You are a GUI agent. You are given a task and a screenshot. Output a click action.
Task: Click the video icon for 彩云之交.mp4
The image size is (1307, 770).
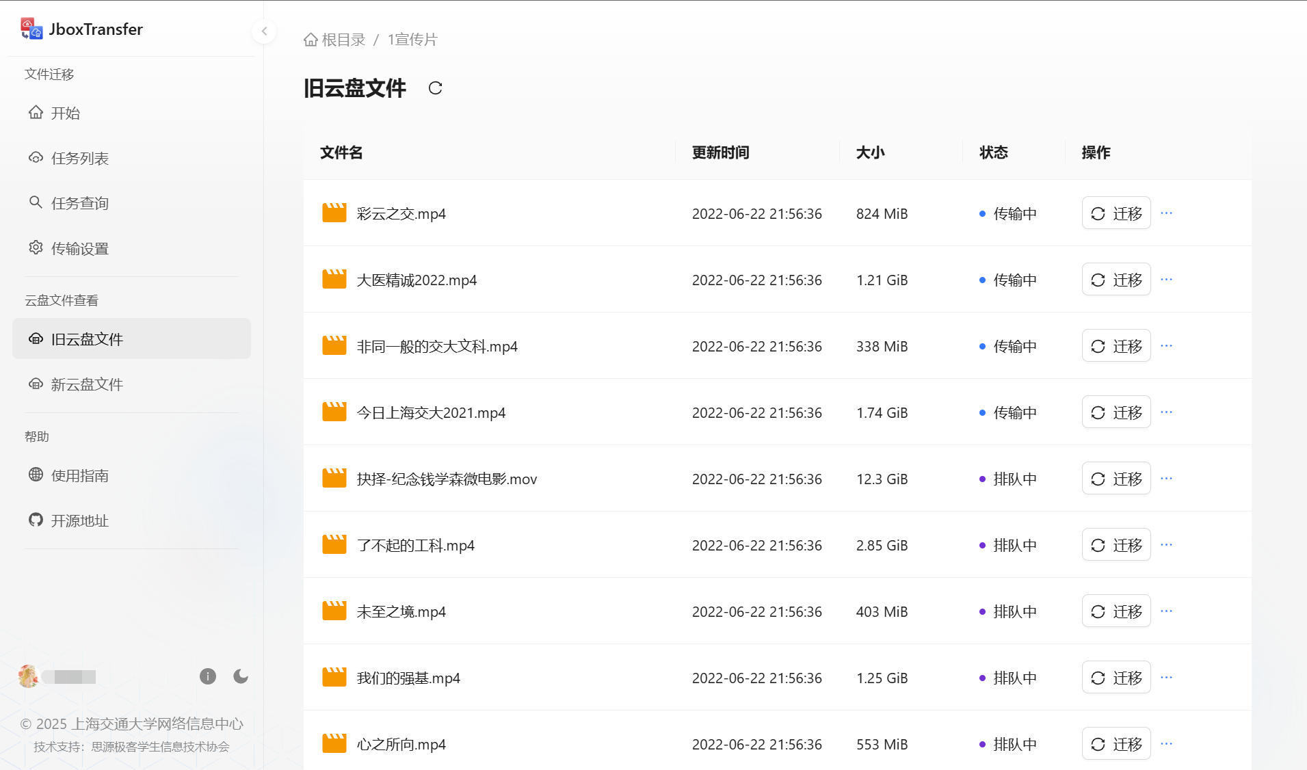[334, 213]
